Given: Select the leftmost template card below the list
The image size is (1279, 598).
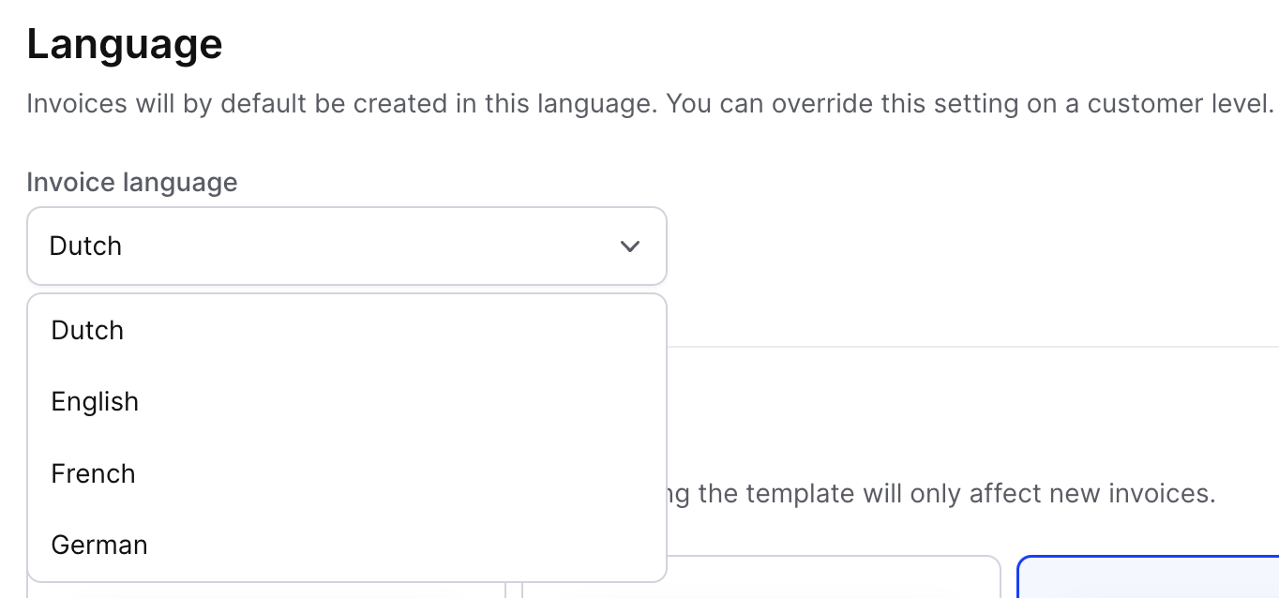Looking at the screenshot, I should [x=266, y=590].
